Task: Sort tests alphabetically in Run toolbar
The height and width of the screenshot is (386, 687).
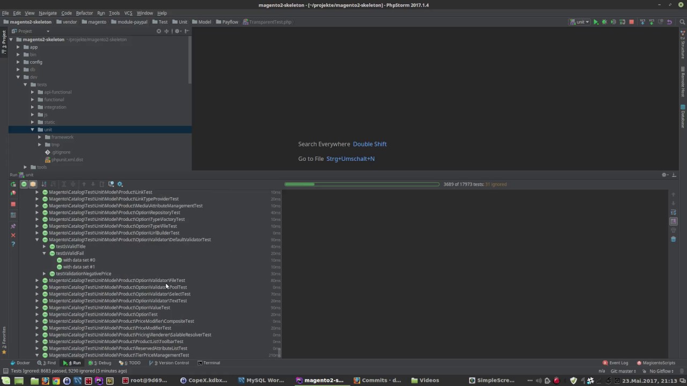Action: [x=44, y=184]
